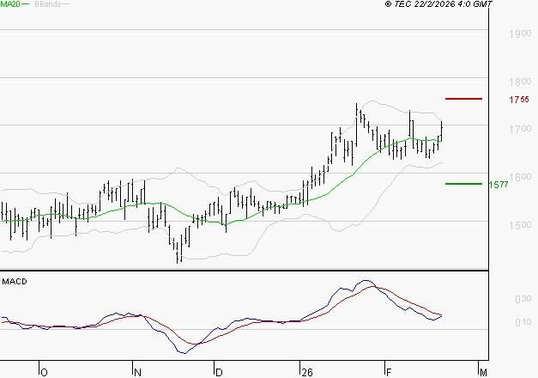Click the 1600 price axis label

[520, 177]
